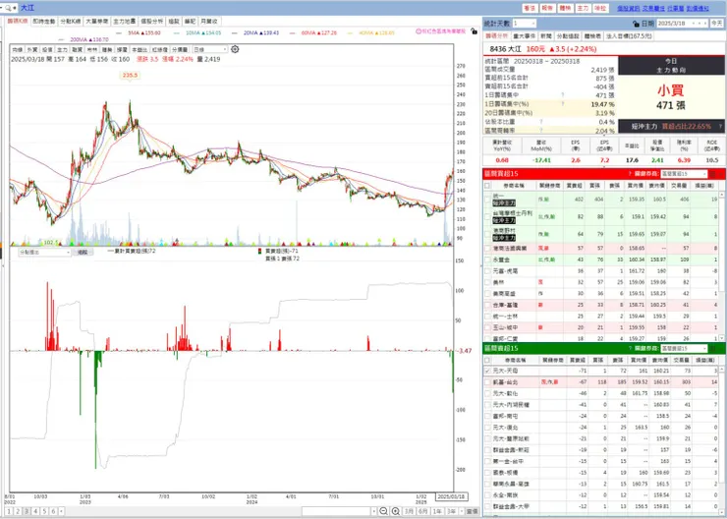This screenshot has height=519, width=727.
Task: Click the help icon beside 1日籌碼集中(%)
Action: 562,104
